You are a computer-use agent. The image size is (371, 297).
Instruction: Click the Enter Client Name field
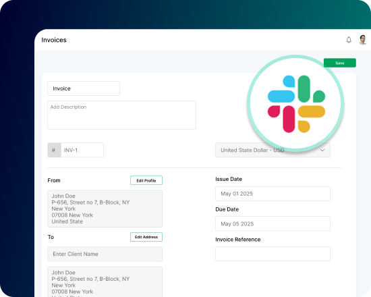pos(105,254)
